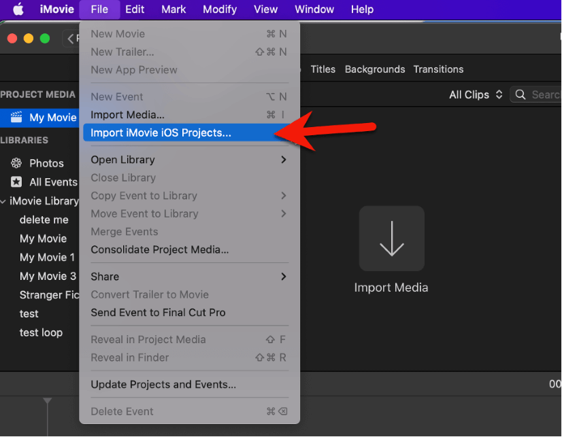562x437 pixels.
Task: Switch to the Backgrounds tab
Action: pos(375,69)
